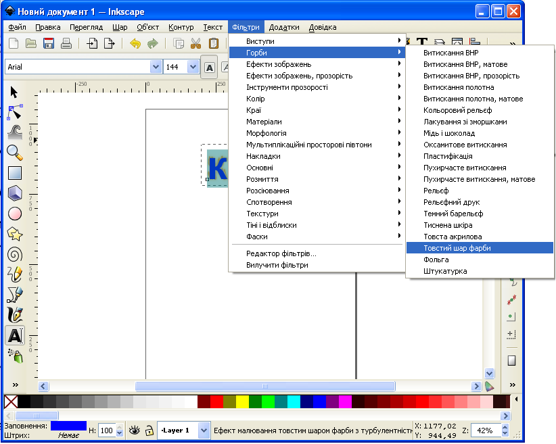Select the Tweak tool

pyautogui.click(x=14, y=132)
